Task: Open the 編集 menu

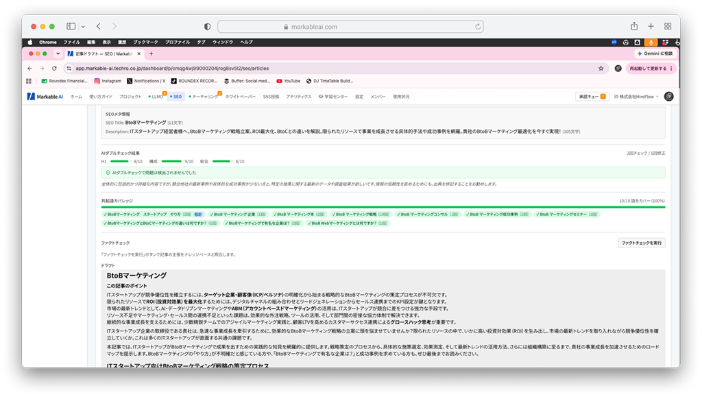Action: pyautogui.click(x=91, y=42)
